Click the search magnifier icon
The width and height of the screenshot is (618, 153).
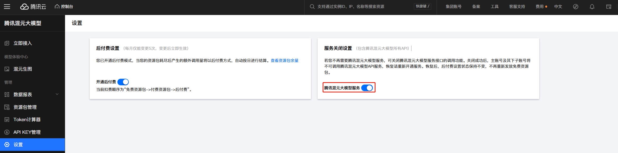pyautogui.click(x=312, y=7)
